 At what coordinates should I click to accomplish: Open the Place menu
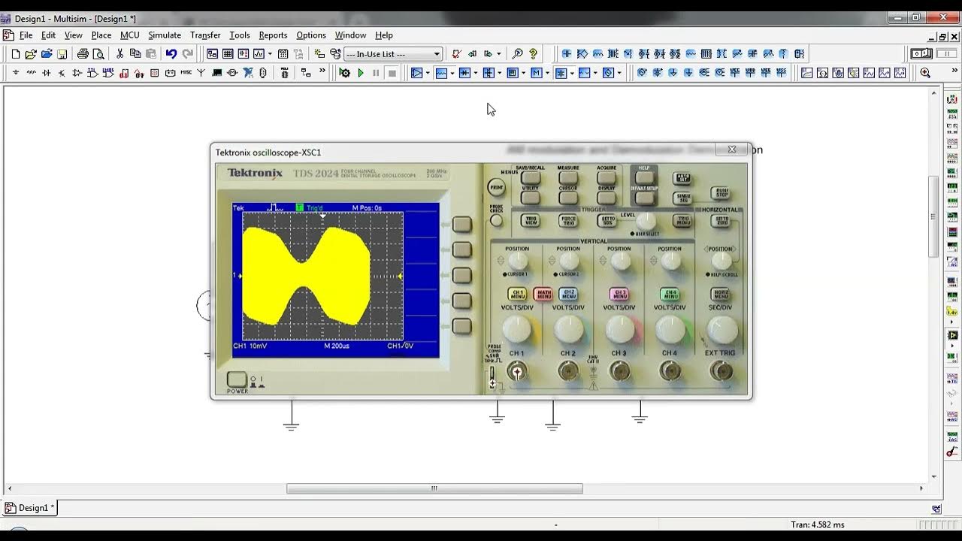click(x=101, y=35)
